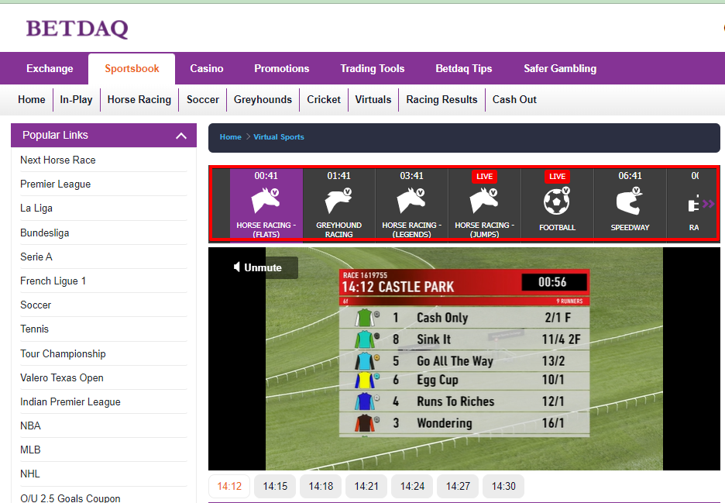Select the 14:18 race time
Screen dimensions: 725x503
tap(321, 487)
